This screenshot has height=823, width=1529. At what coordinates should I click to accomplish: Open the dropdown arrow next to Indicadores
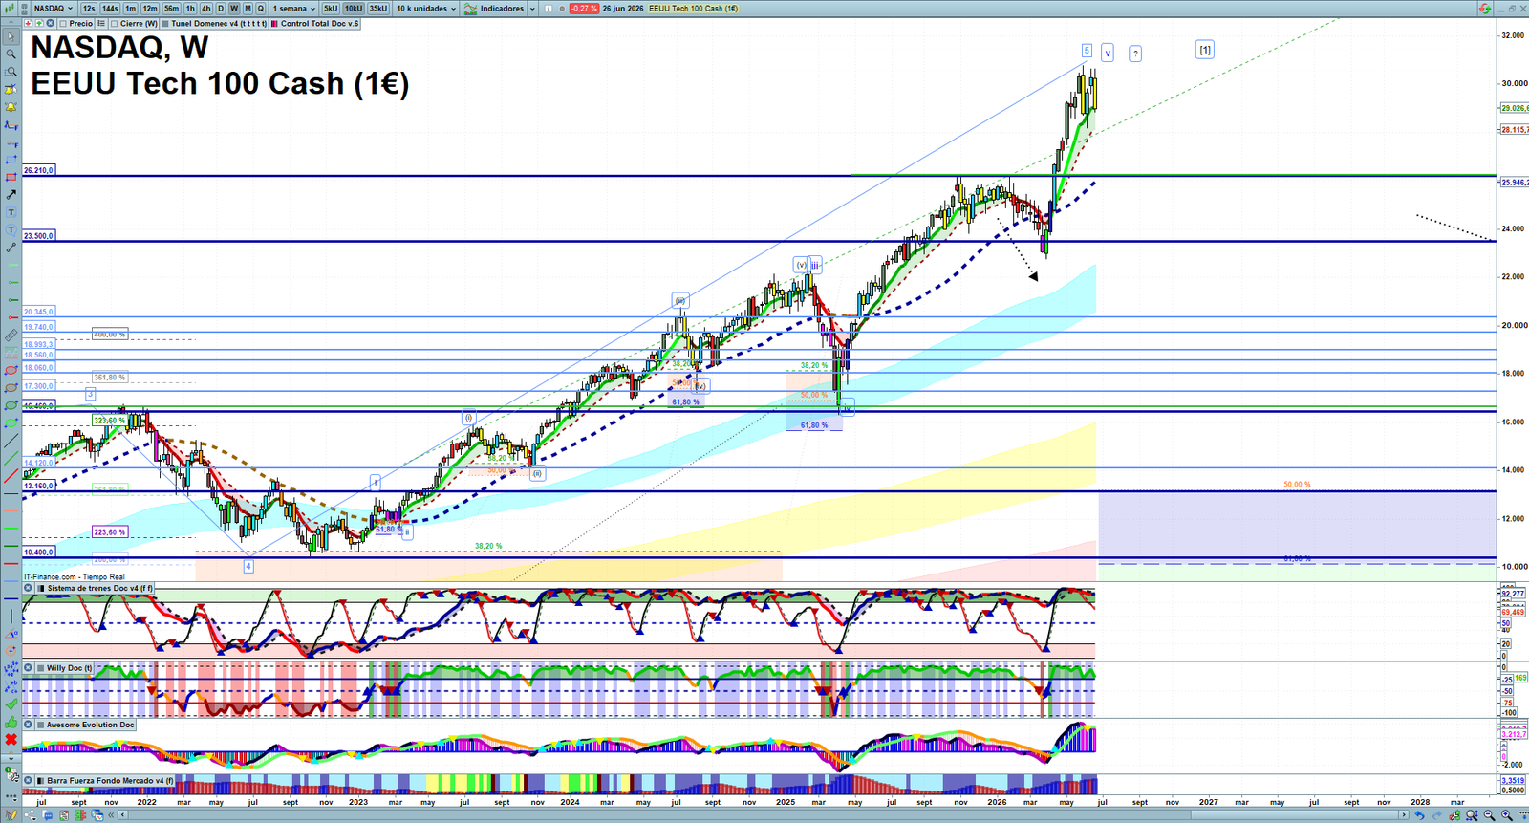click(x=532, y=9)
